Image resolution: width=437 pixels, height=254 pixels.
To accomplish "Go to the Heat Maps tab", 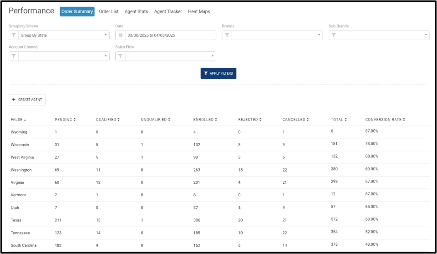I will point(199,11).
